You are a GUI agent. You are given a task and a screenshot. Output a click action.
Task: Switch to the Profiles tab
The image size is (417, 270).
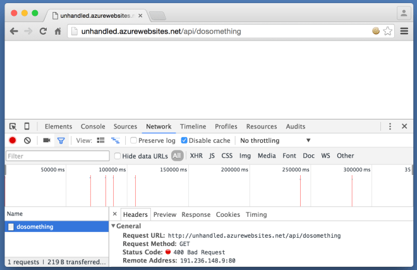click(x=226, y=126)
